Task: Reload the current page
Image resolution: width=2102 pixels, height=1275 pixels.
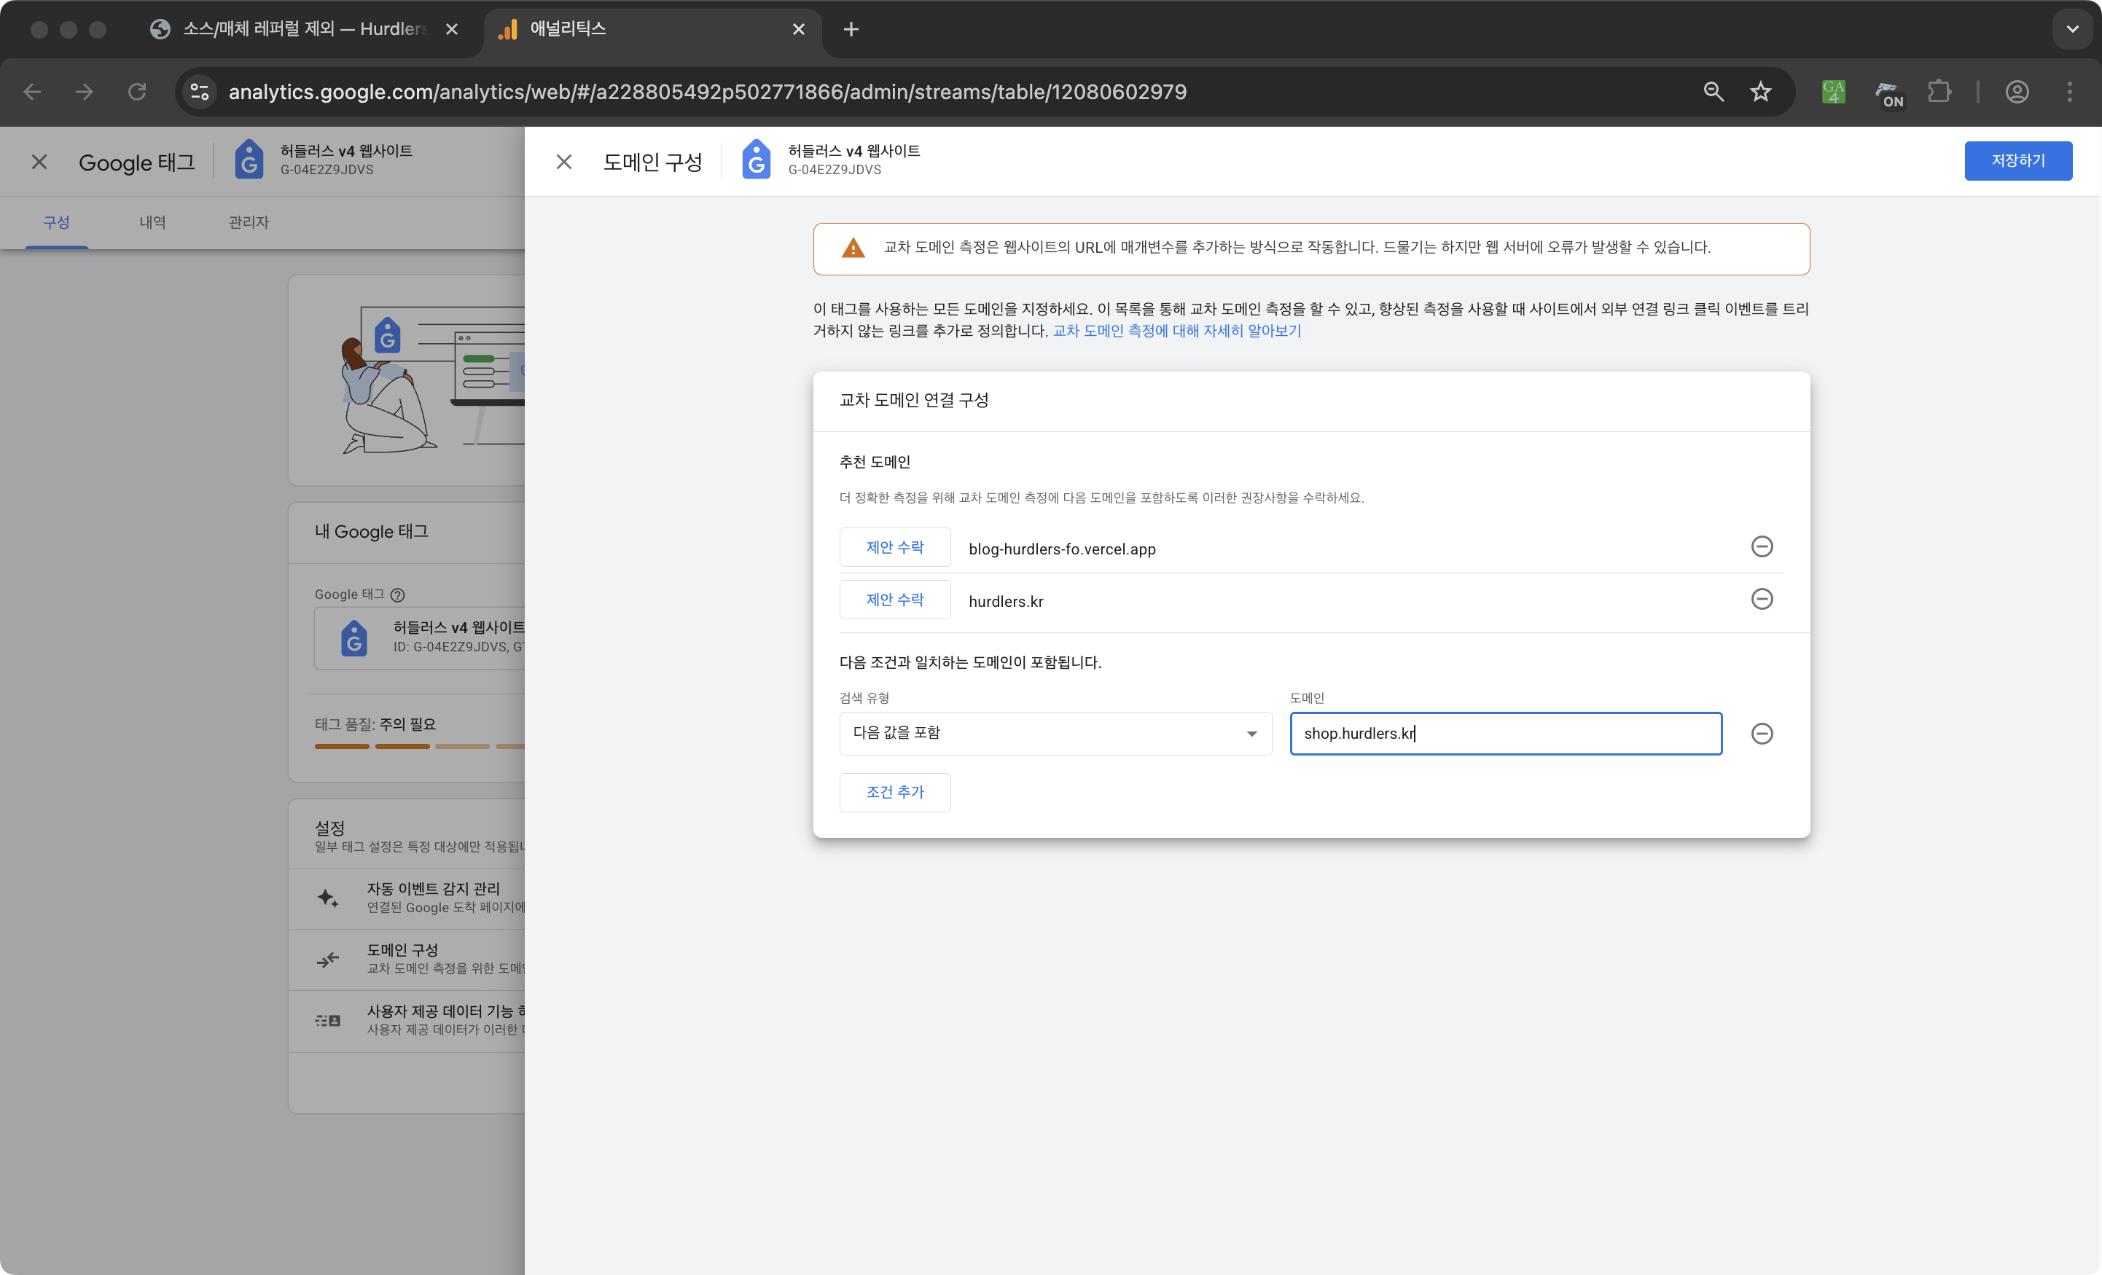Action: [137, 92]
